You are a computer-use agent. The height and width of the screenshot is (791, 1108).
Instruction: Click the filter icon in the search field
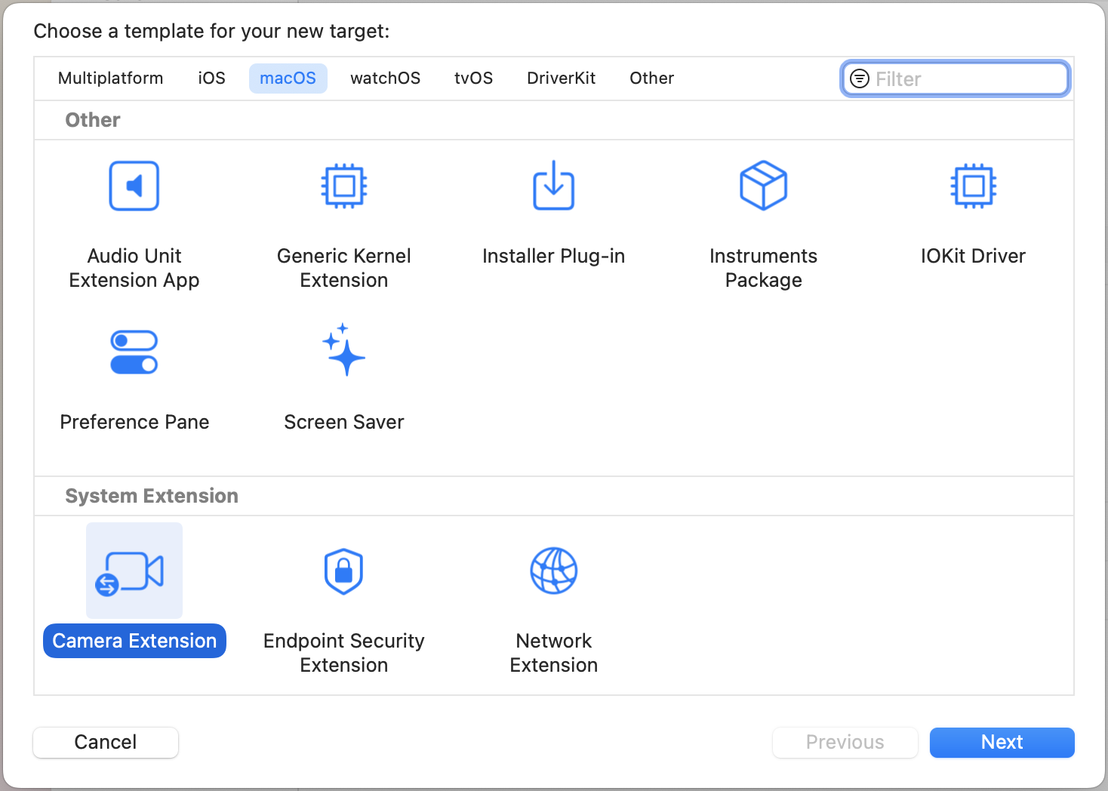[x=860, y=78]
